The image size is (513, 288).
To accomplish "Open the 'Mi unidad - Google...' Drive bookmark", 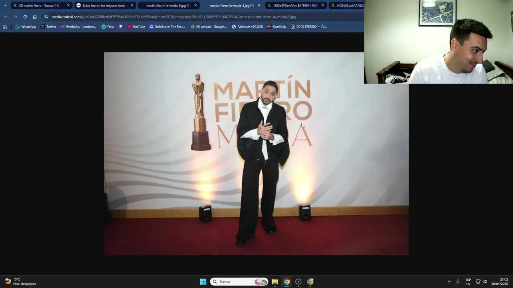I will point(208,27).
